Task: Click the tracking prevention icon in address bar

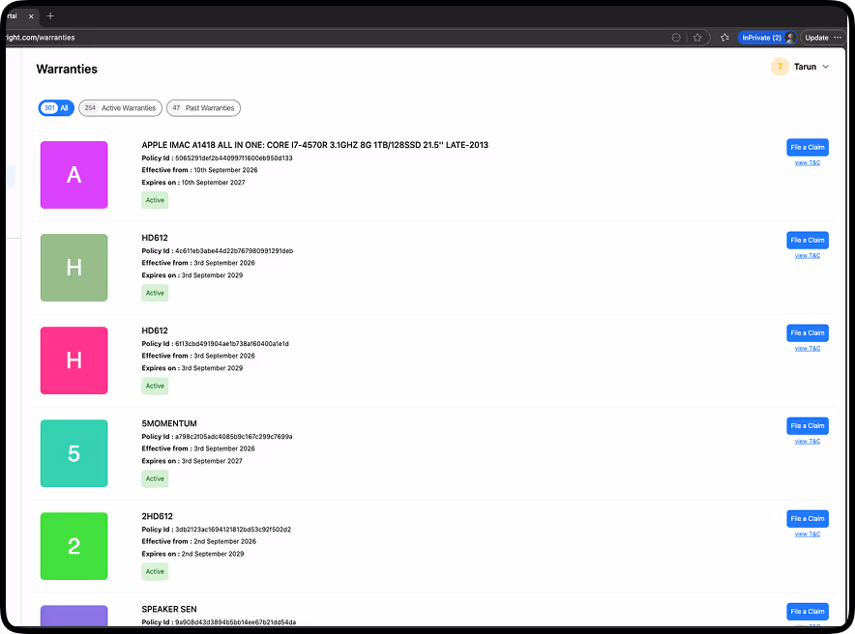Action: point(676,38)
